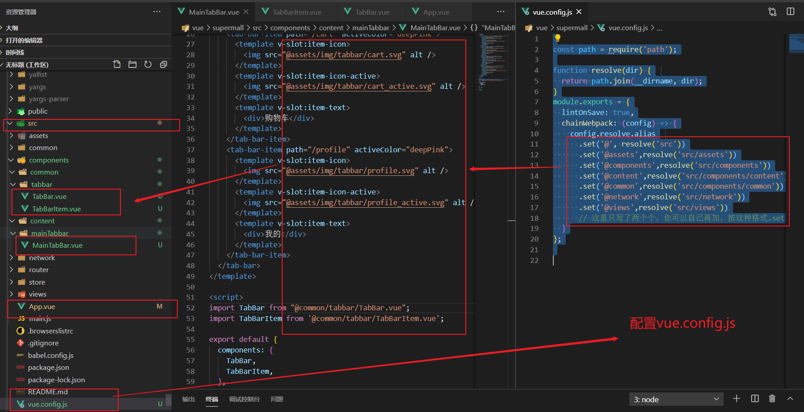Expand the 大纲 section
Screen dimensions: 804x412
tap(86, 28)
